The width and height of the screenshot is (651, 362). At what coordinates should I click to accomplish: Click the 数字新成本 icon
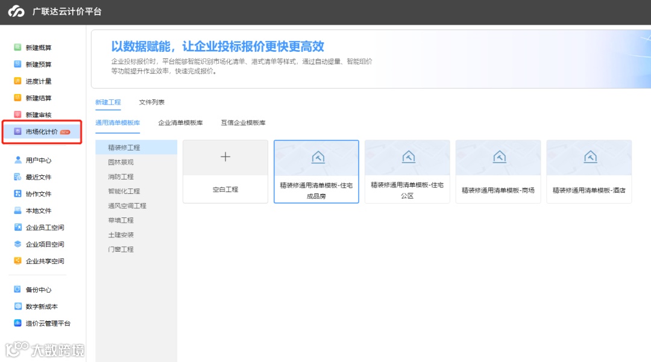(17, 306)
